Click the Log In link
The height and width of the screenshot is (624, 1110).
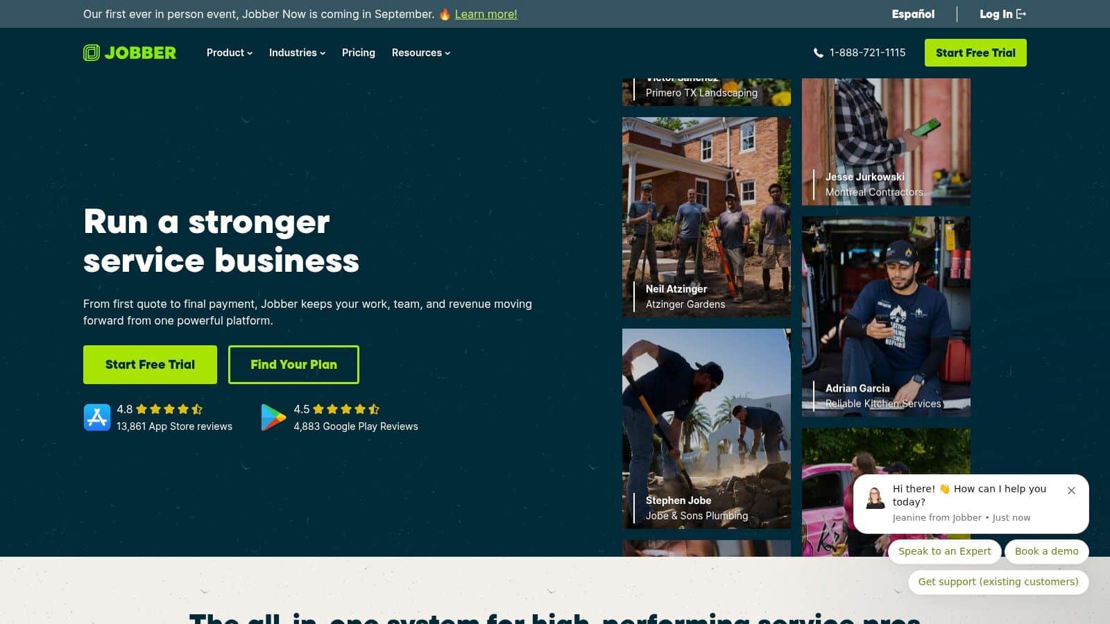[x=1002, y=14]
